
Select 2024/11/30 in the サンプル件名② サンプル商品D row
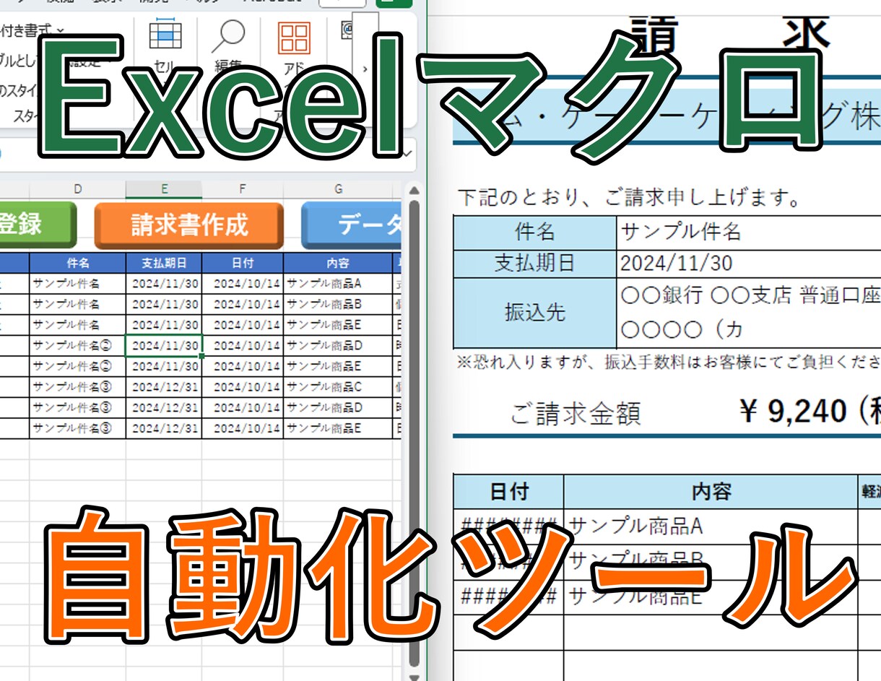164,345
